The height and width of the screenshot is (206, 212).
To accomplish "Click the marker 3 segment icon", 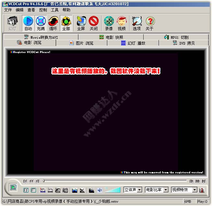I will point(58,190).
